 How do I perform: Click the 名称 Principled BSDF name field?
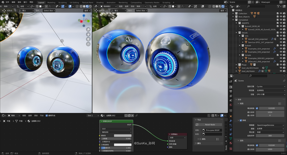[x=212, y=130]
